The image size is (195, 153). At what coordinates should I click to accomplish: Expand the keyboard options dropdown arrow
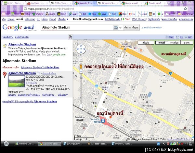120,28
